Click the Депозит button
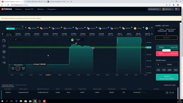The width and height of the screenshot is (183, 103). [x=166, y=38]
